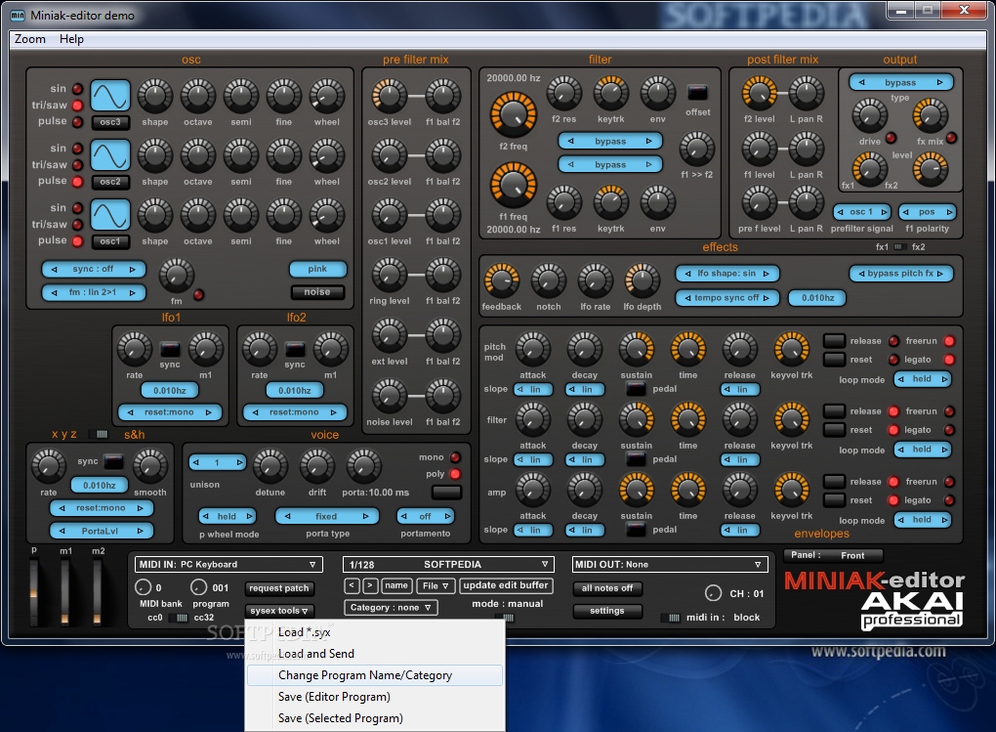Toggle pitch mod freerun LED

[x=949, y=341]
